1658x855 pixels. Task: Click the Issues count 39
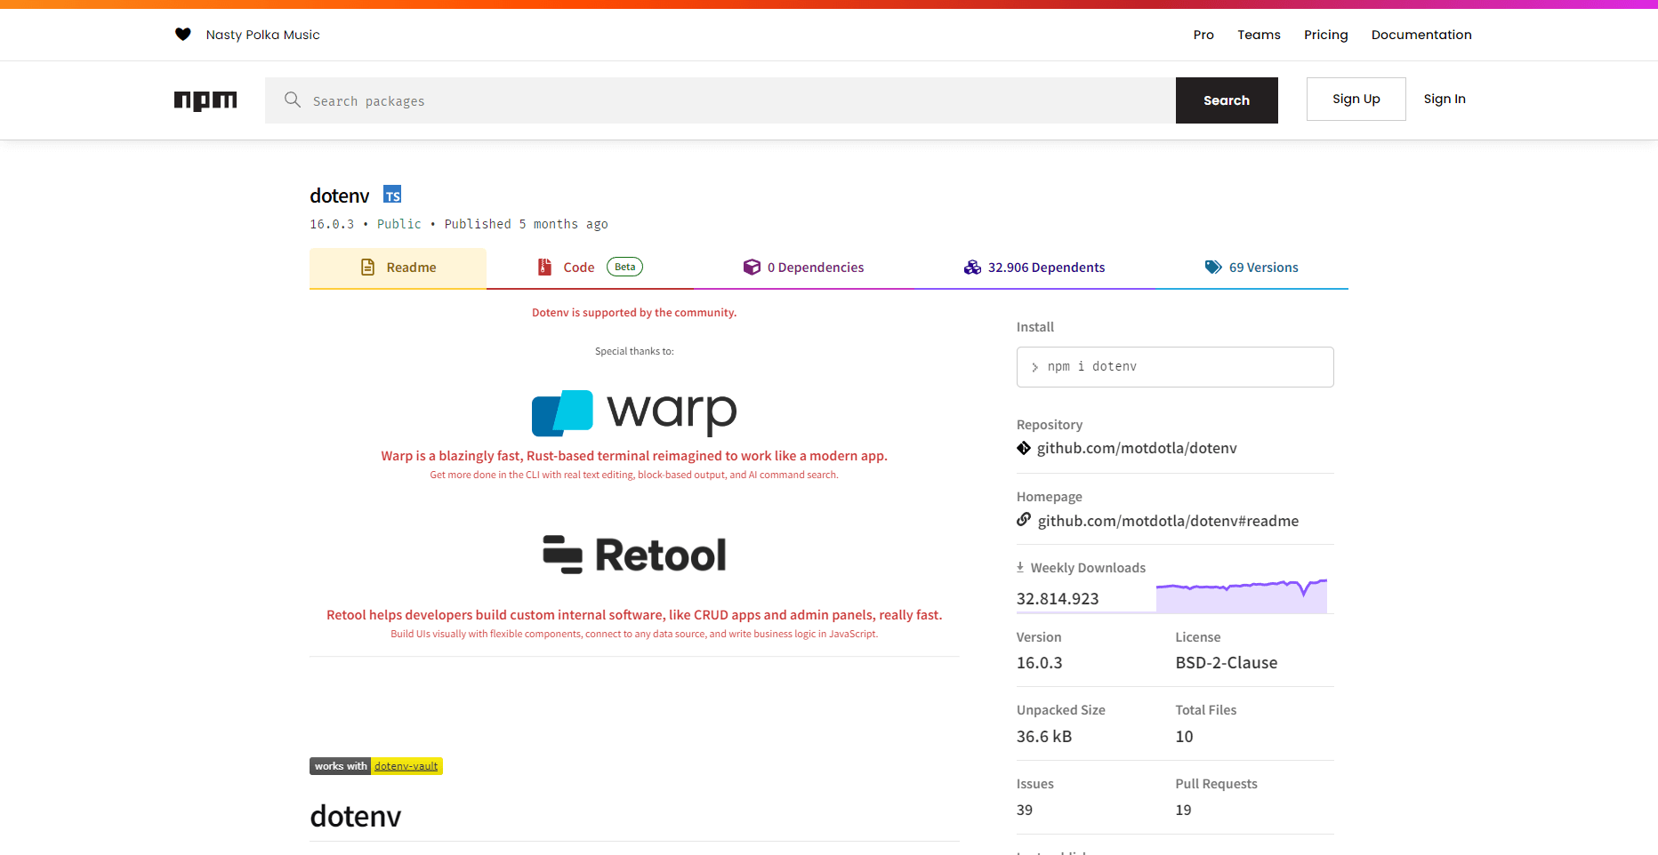[x=1025, y=811]
